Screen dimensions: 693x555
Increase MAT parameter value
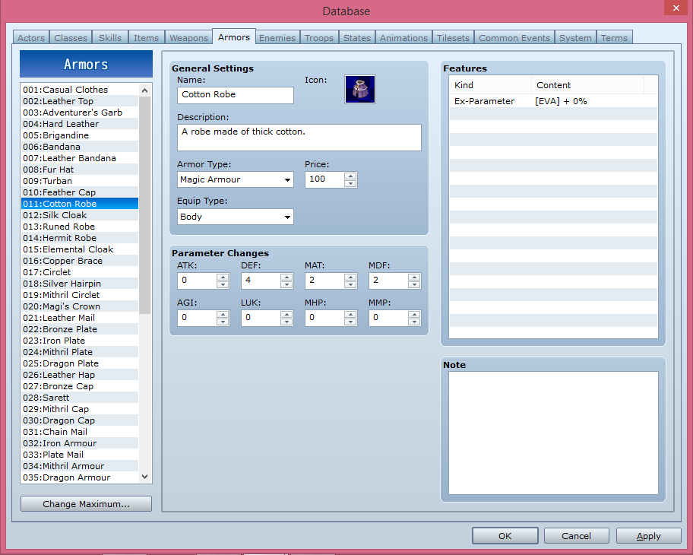[350, 277]
